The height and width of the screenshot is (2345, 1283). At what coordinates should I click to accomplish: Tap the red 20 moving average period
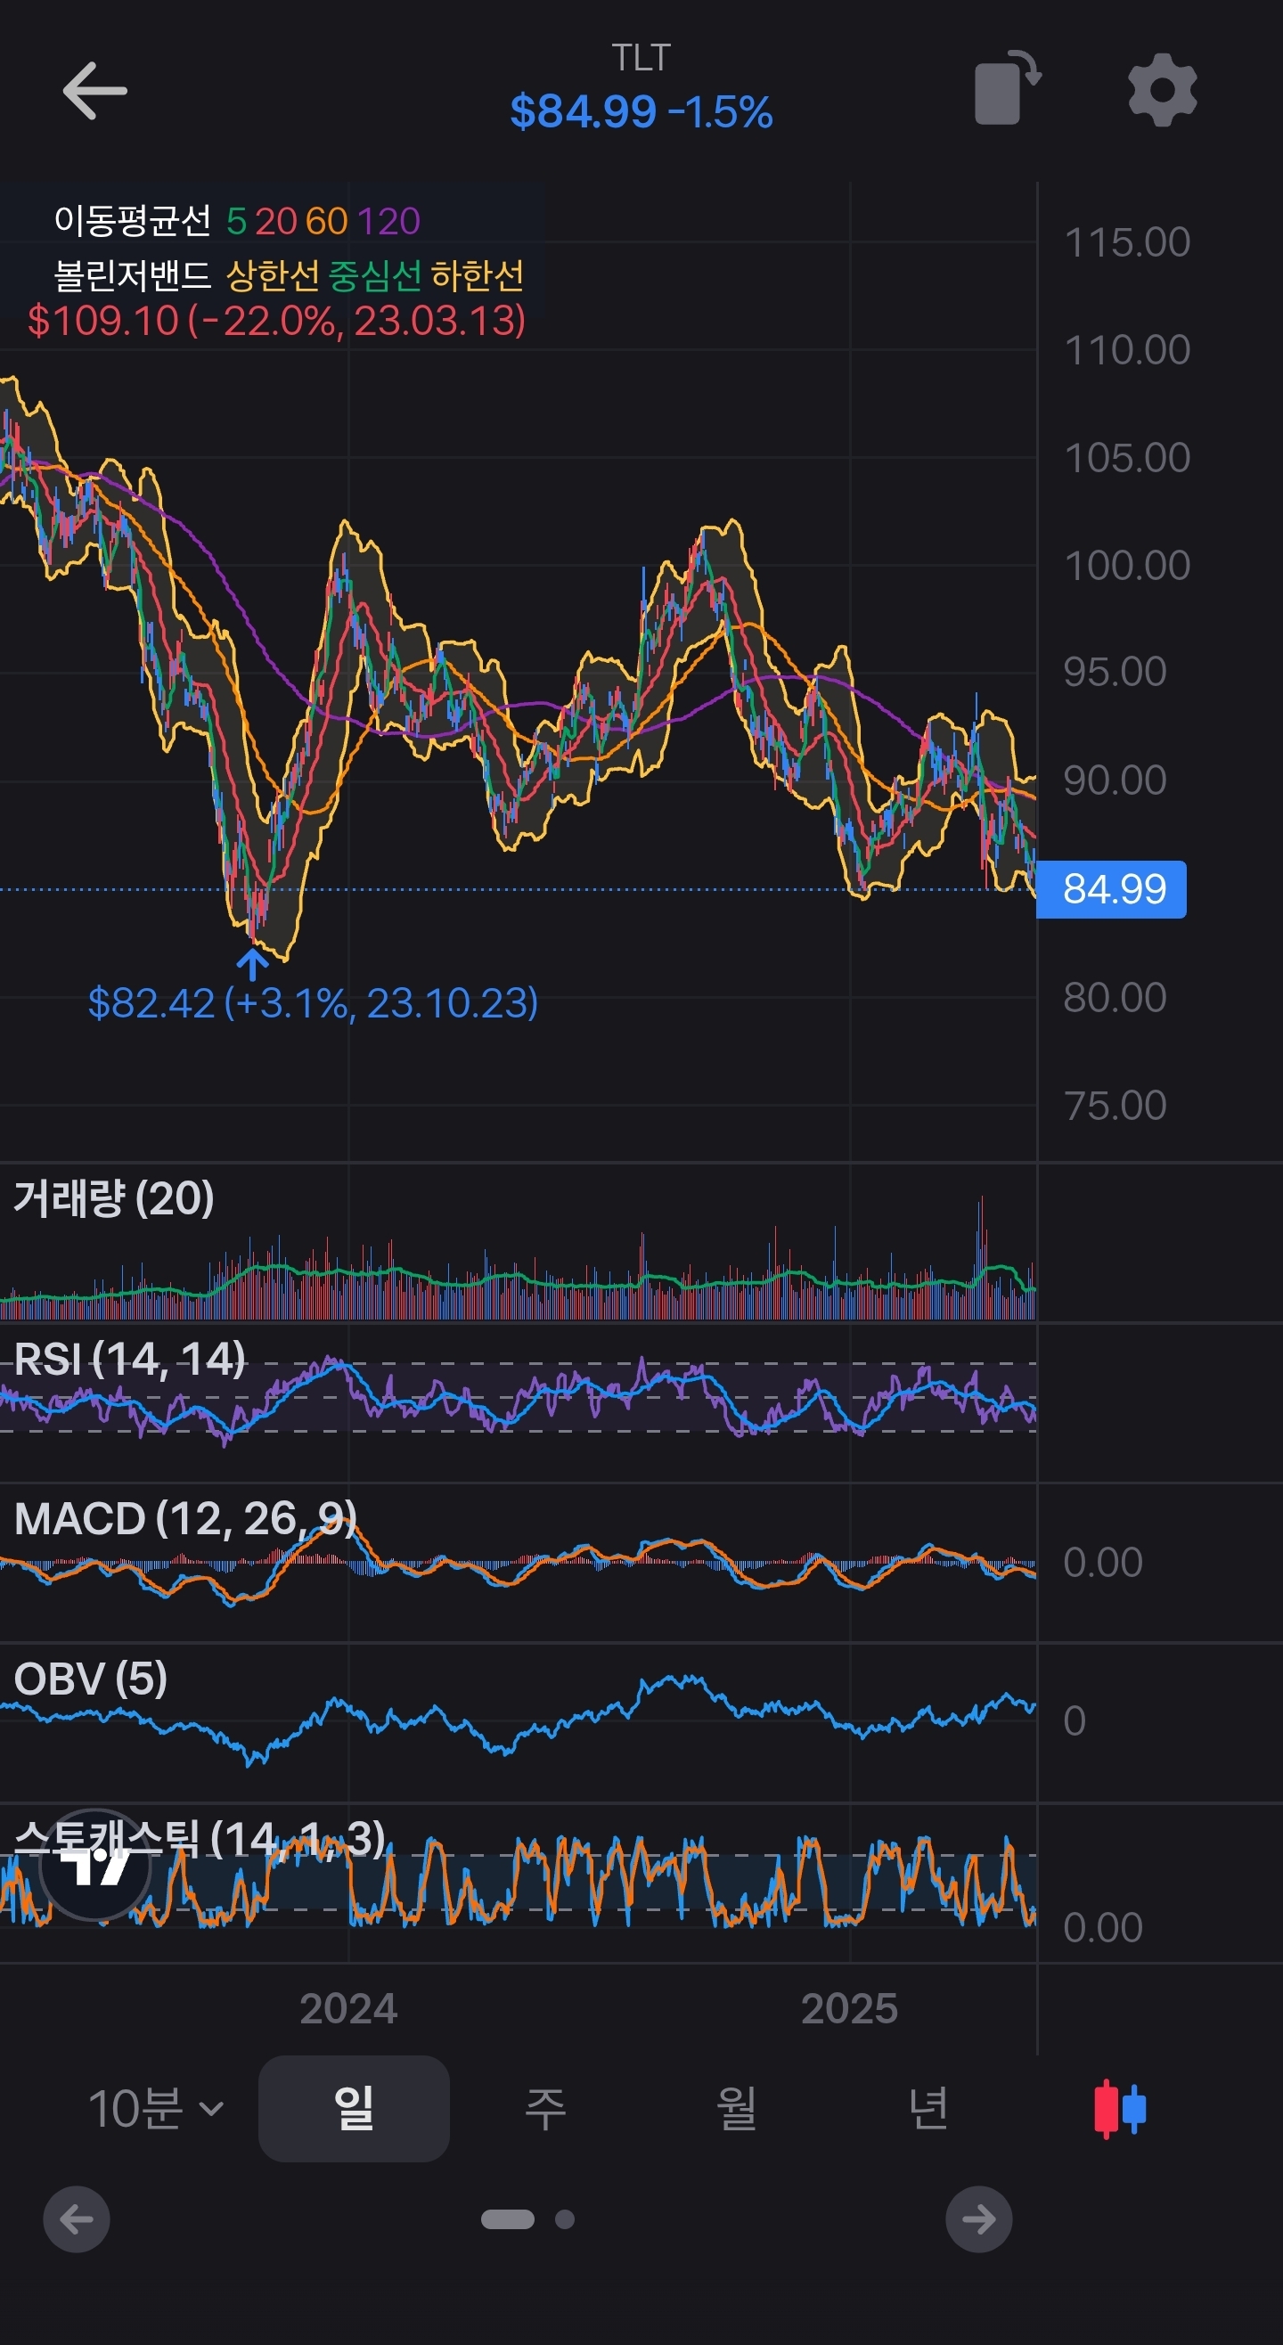[276, 221]
